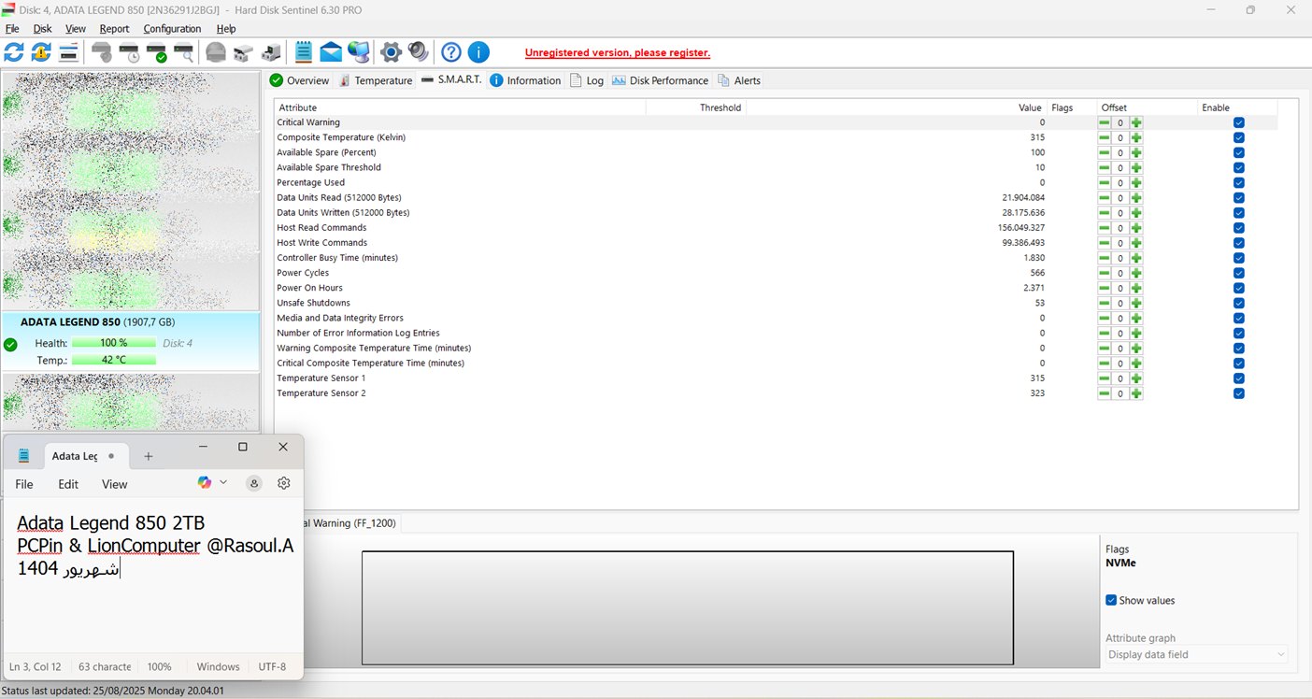Switch to the Alerts tab
The height and width of the screenshot is (699, 1312).
(739, 80)
